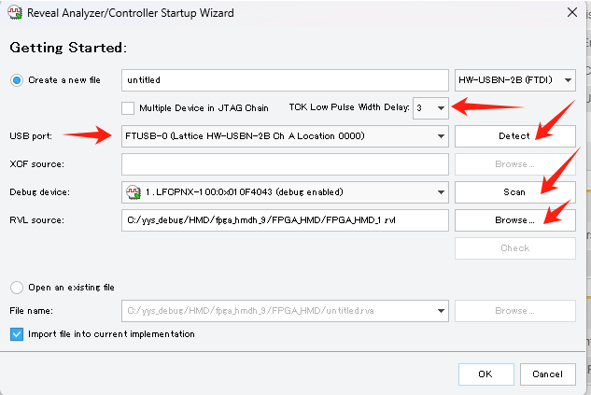Click the XCF source input field
The image size is (591, 395).
click(285, 164)
